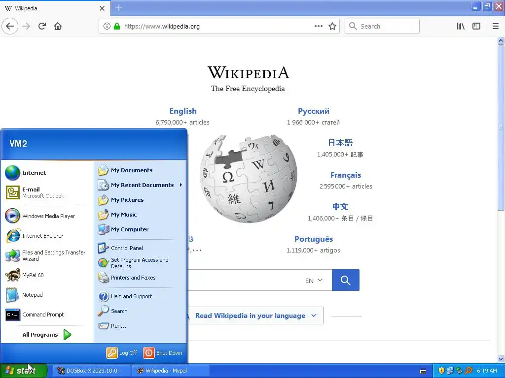The image size is (505, 378).
Task: Click the magnifier tray icon
Action: pyautogui.click(x=469, y=371)
